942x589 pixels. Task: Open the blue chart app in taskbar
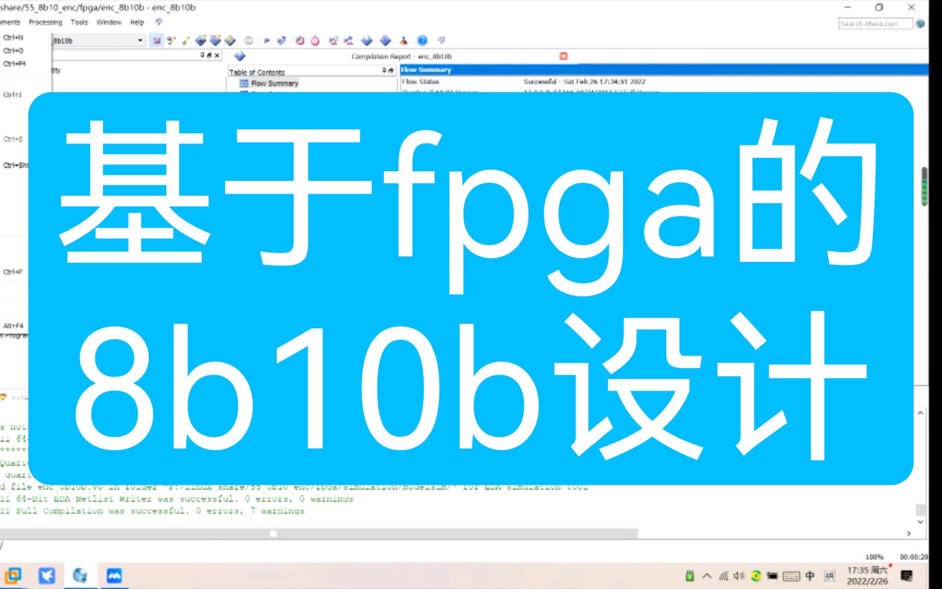[114, 575]
